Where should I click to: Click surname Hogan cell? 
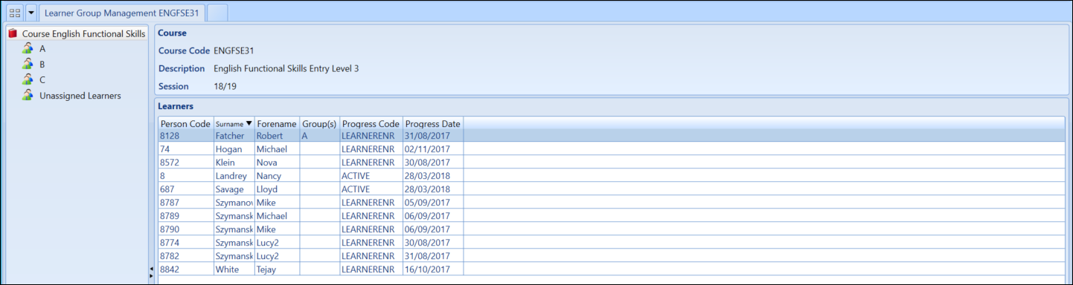click(x=234, y=149)
